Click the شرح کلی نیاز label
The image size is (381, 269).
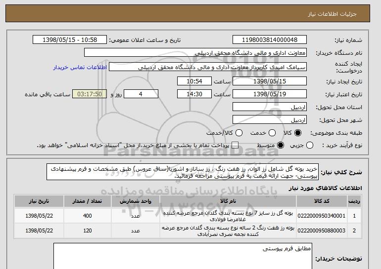[341, 172]
